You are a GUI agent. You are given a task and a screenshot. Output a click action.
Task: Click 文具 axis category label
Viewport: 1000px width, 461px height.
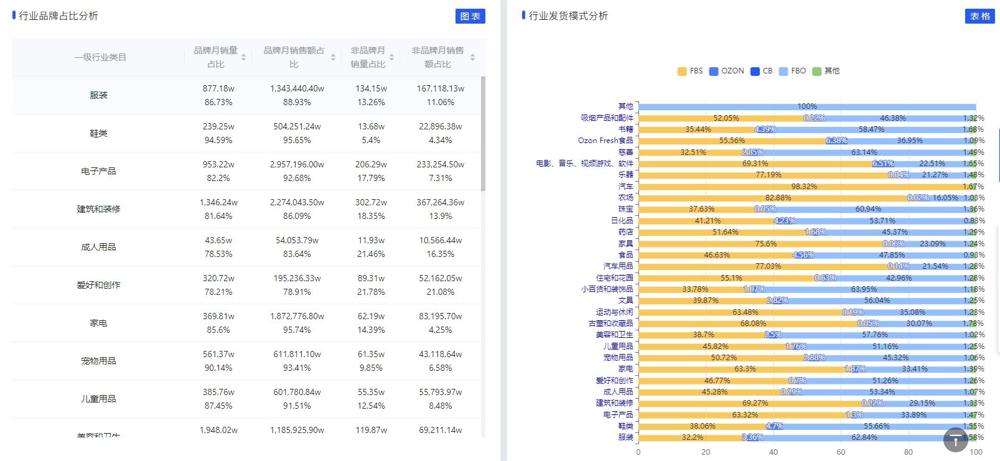pyautogui.click(x=625, y=300)
